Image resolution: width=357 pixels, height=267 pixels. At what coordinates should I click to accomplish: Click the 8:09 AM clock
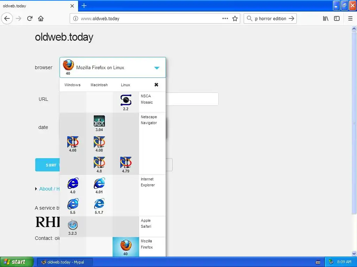pos(344,262)
